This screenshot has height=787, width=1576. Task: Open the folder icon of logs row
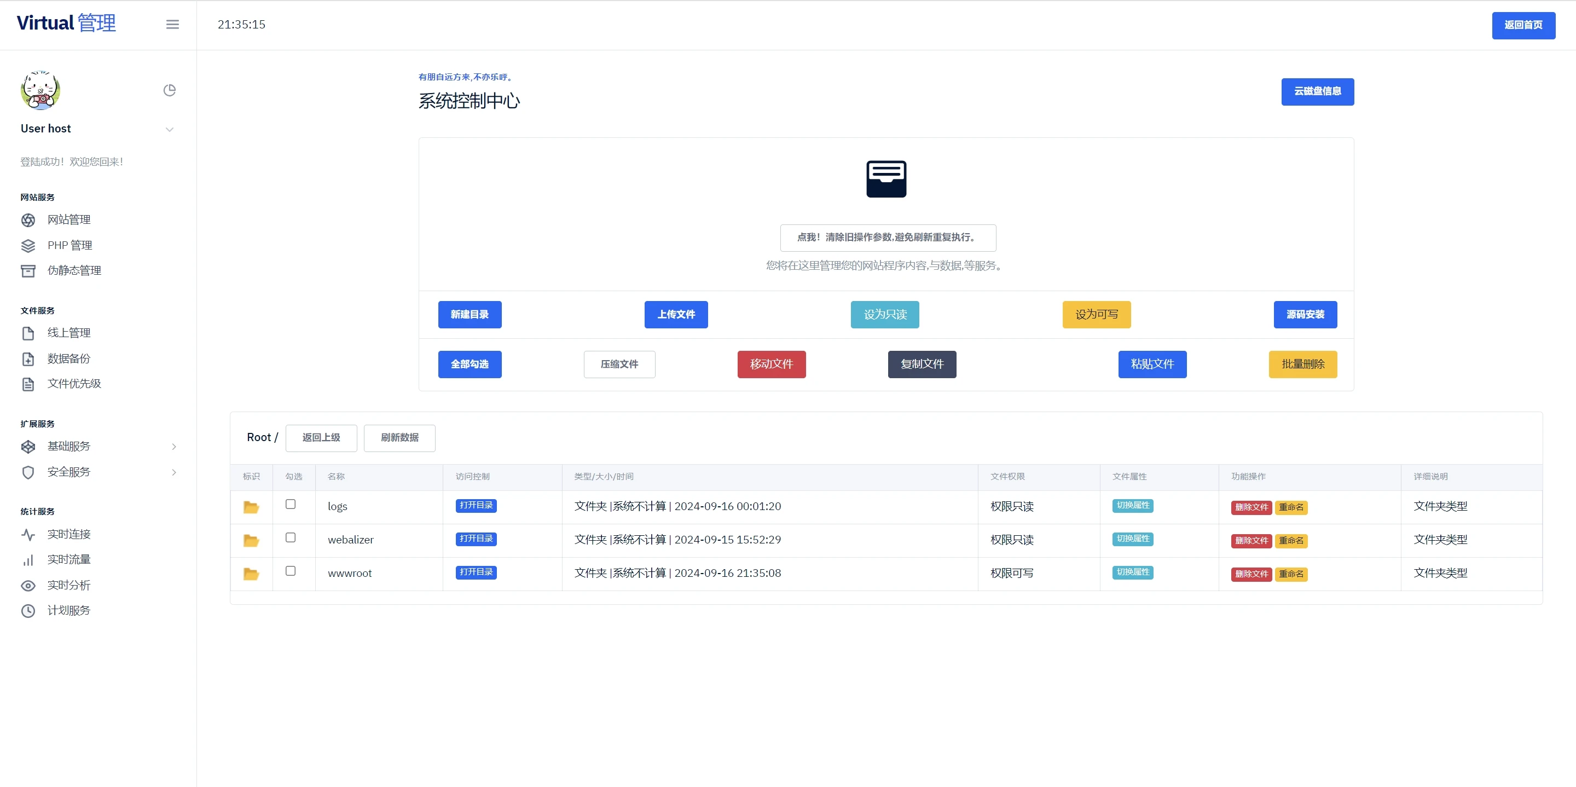pos(251,507)
